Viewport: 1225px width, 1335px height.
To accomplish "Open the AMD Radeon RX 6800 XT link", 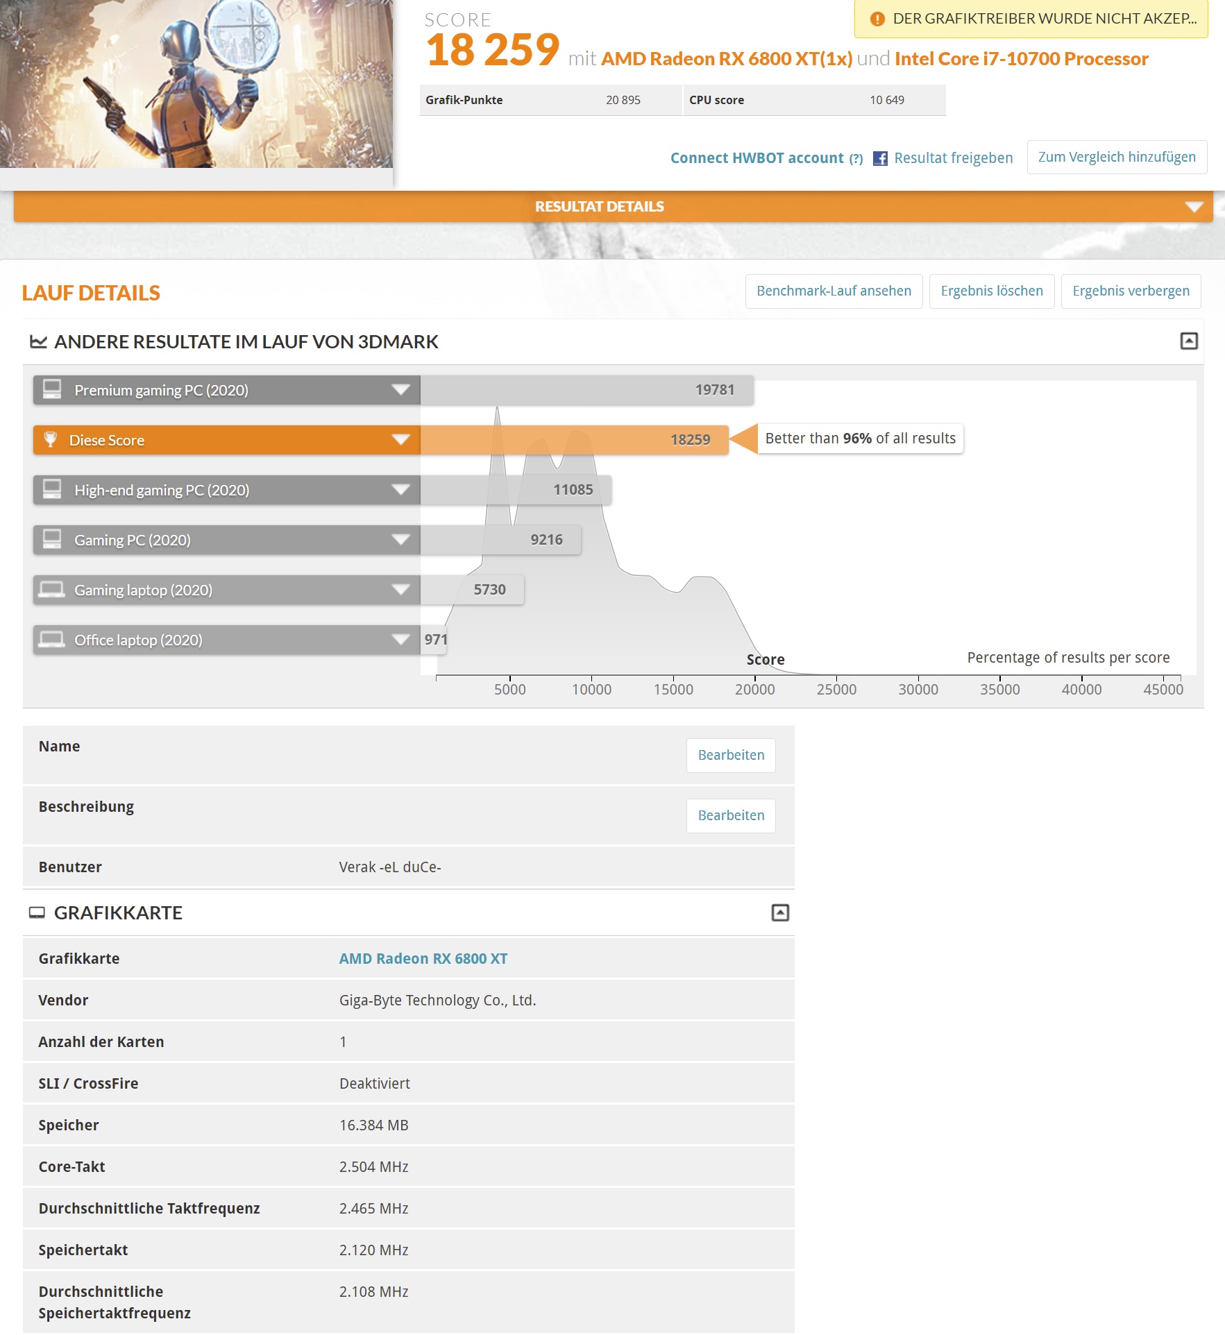I will pyautogui.click(x=422, y=958).
